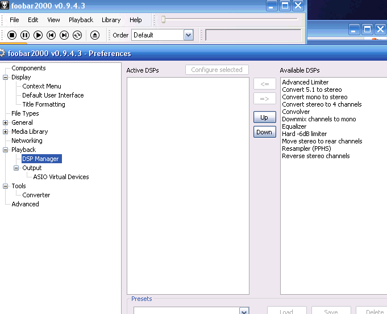Click the Configure selected button
Screen dimensions: 387x314
click(x=217, y=70)
